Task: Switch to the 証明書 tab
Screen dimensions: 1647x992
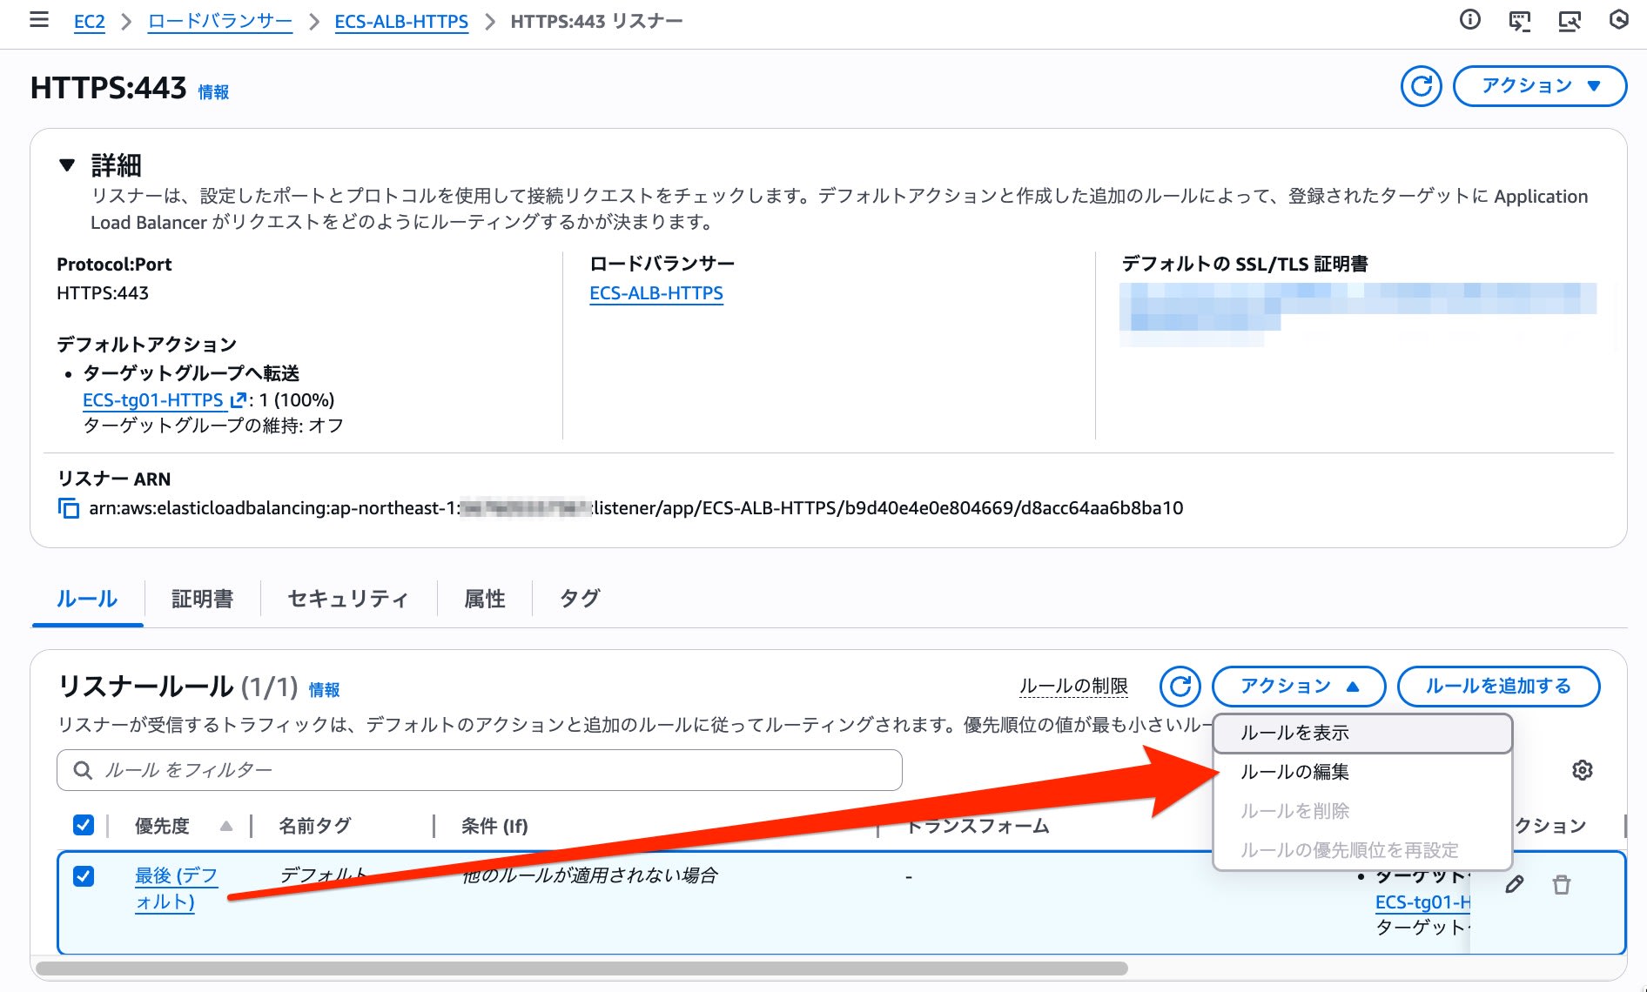Action: click(x=202, y=599)
